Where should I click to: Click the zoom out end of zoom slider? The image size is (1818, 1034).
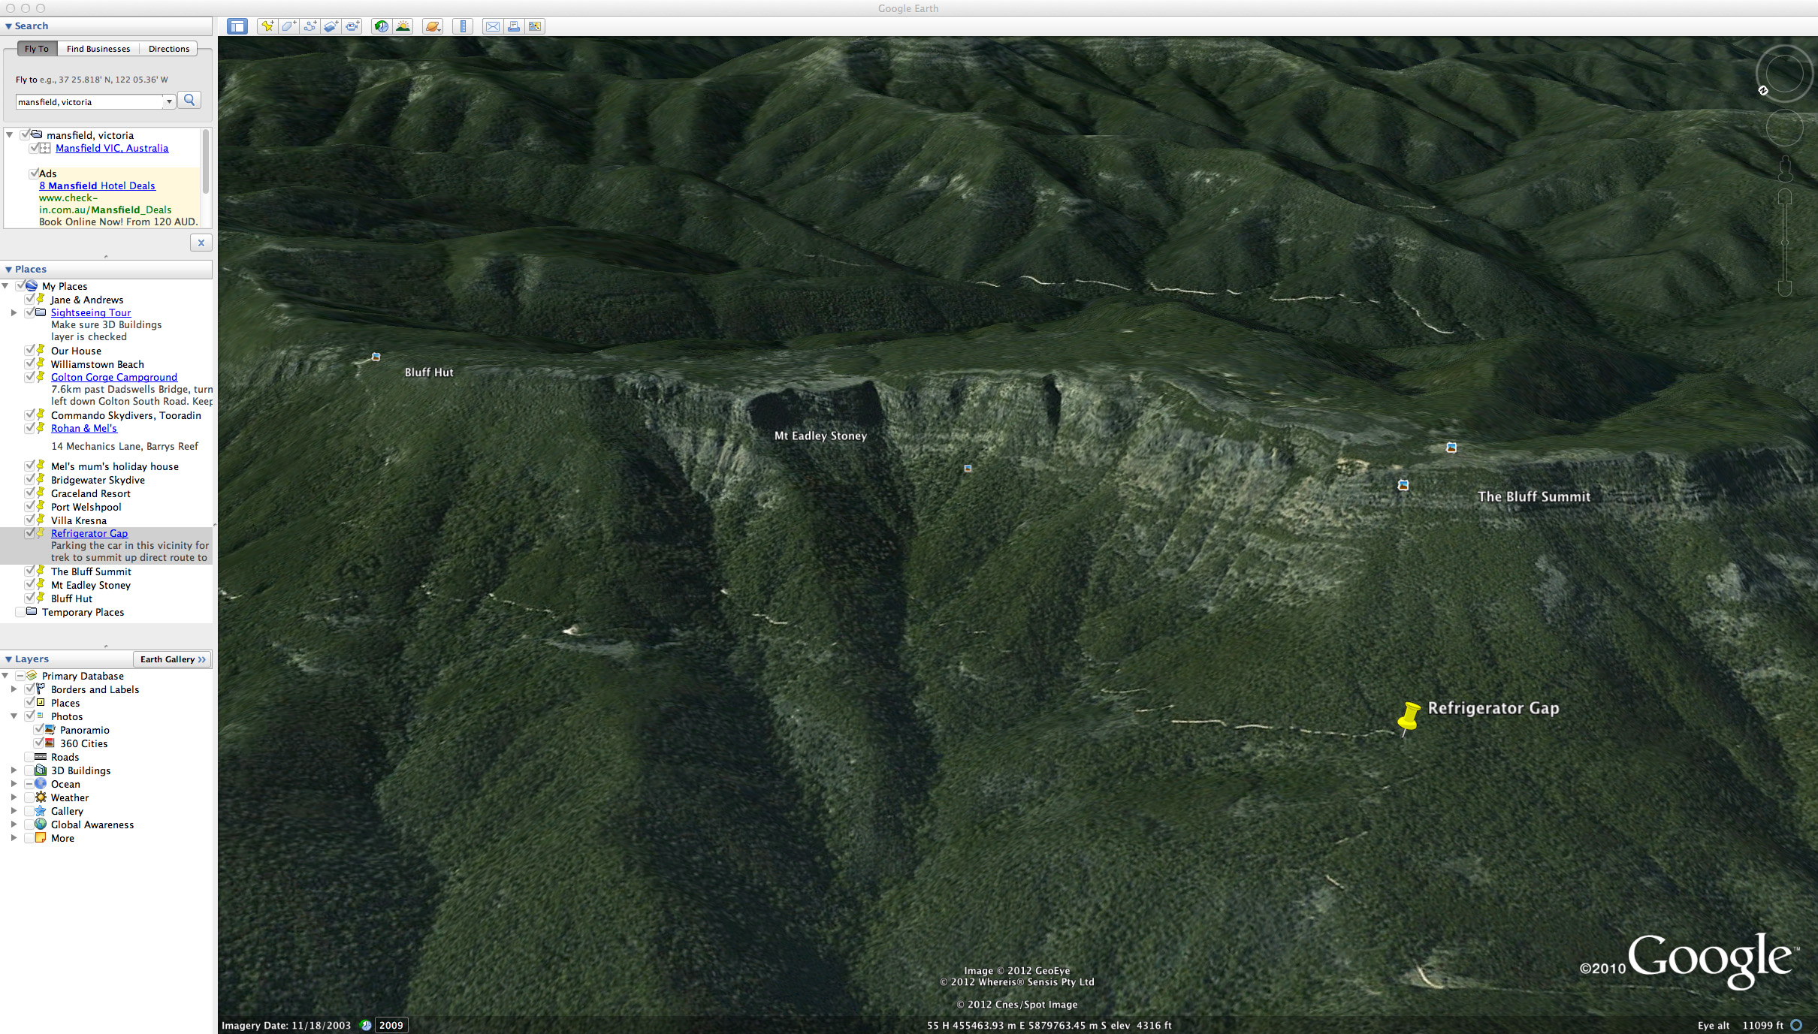[x=1785, y=288]
